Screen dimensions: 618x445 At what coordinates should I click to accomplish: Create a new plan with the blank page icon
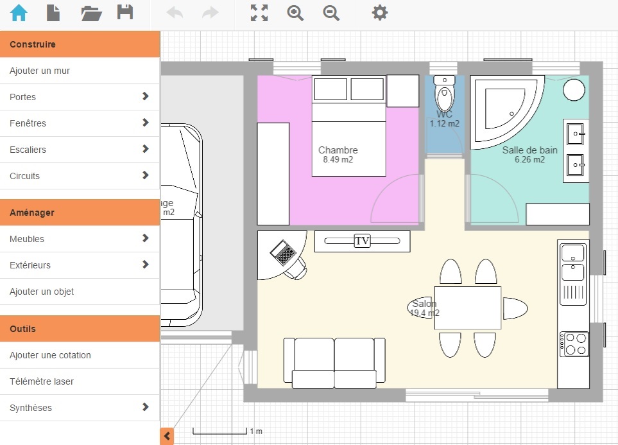coord(53,12)
